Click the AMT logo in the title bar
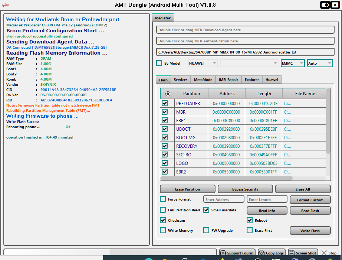The image size is (342, 260). [6, 5]
